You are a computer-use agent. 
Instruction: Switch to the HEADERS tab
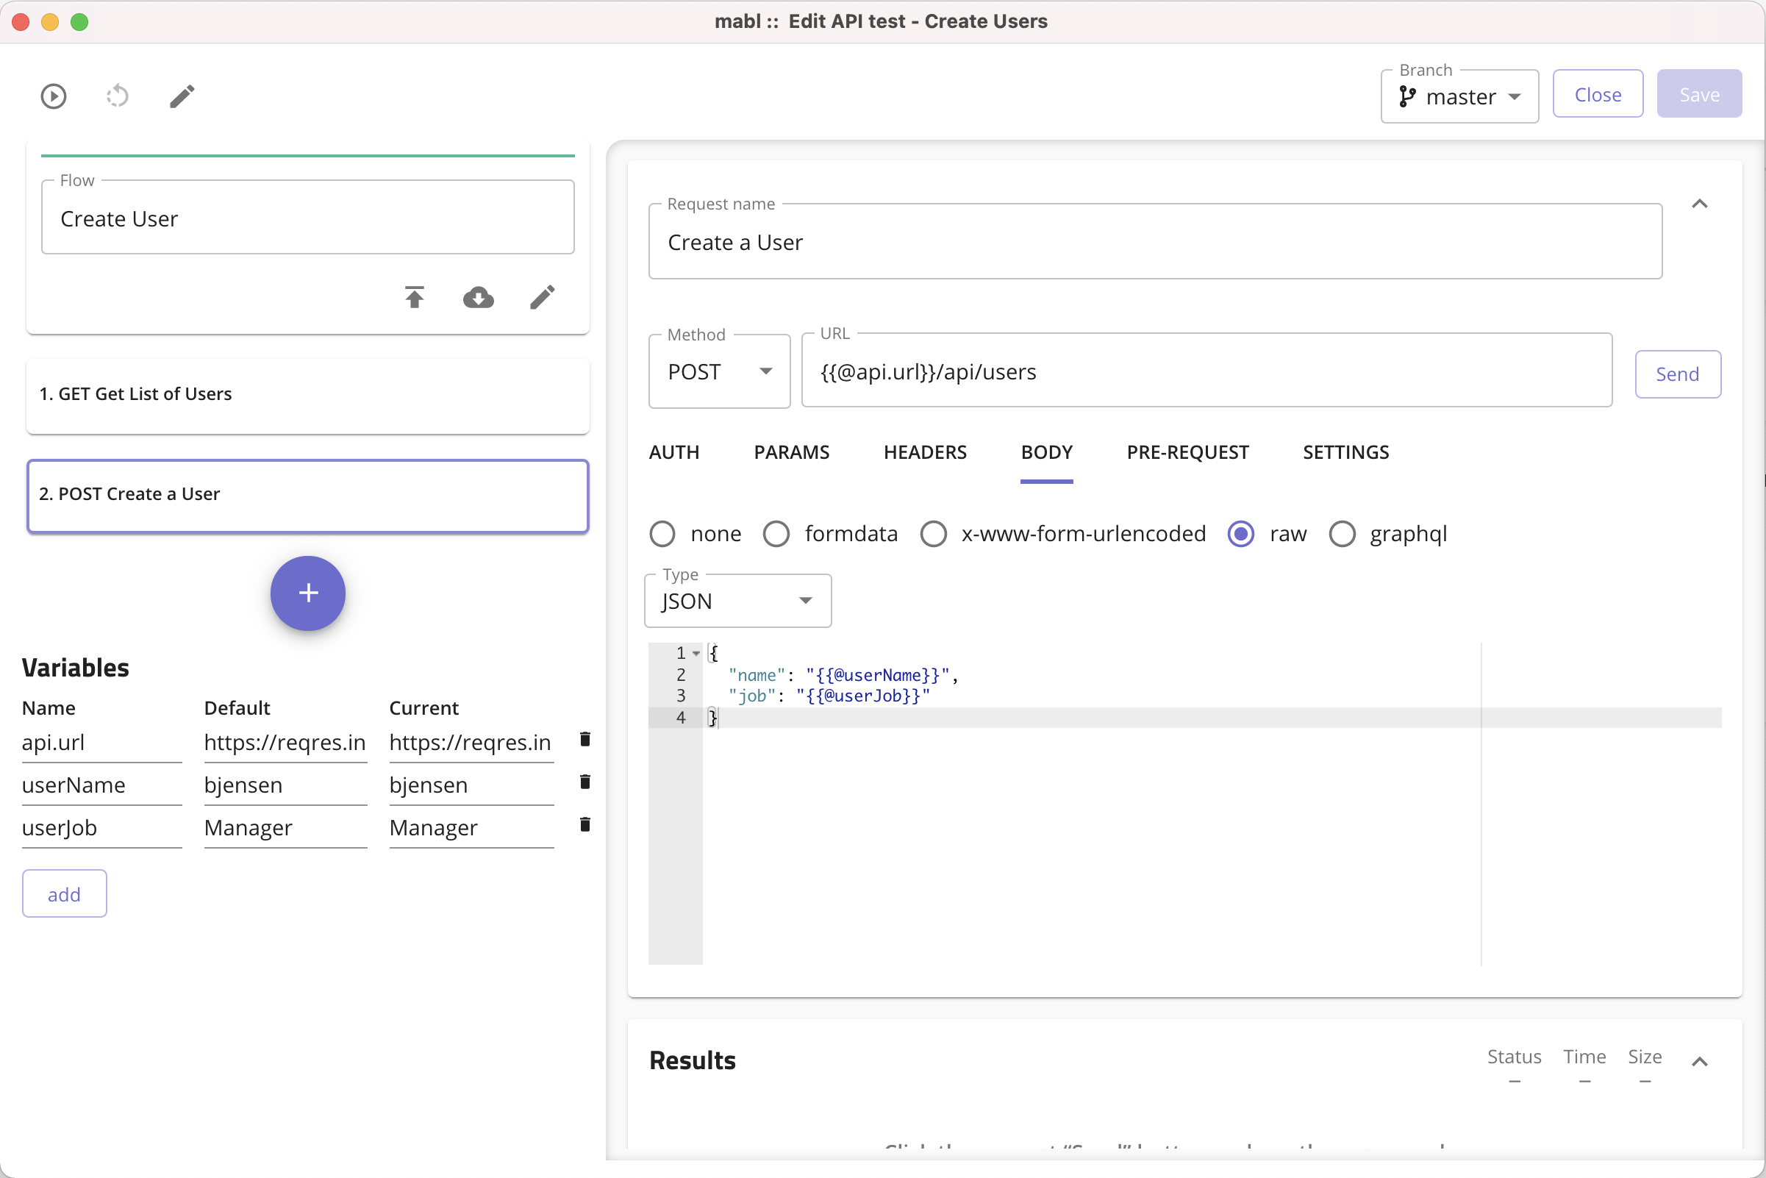pos(925,452)
